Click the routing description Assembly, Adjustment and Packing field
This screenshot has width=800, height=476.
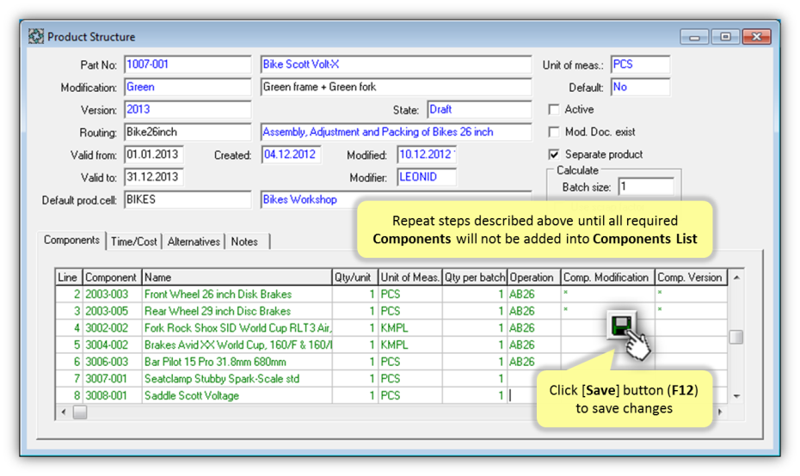(396, 132)
